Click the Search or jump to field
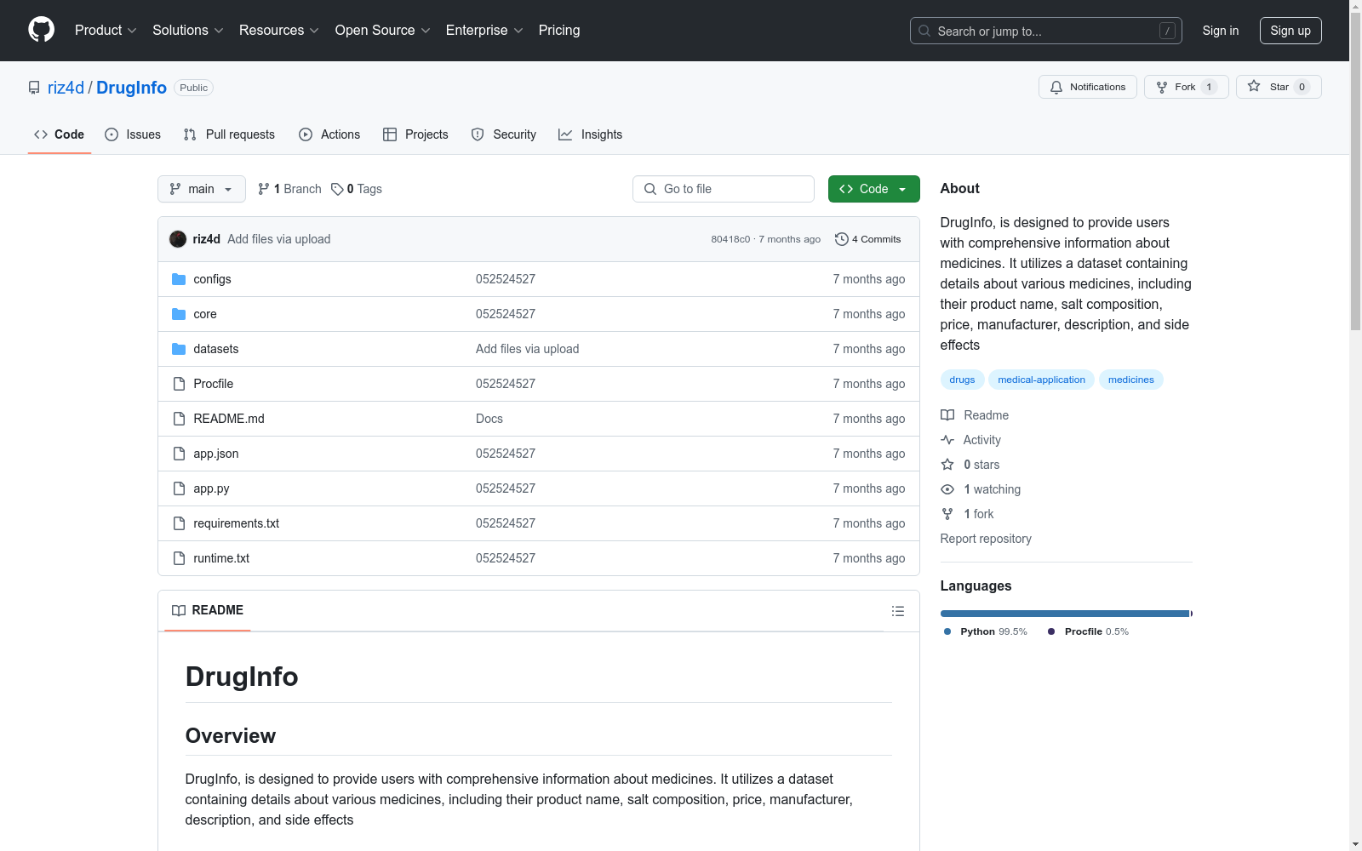This screenshot has width=1362, height=851. pyautogui.click(x=1046, y=31)
